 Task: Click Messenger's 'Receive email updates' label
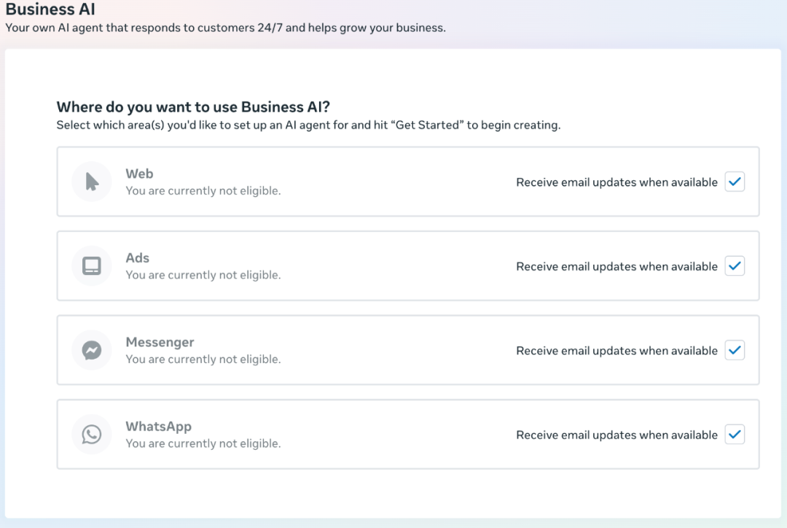616,351
